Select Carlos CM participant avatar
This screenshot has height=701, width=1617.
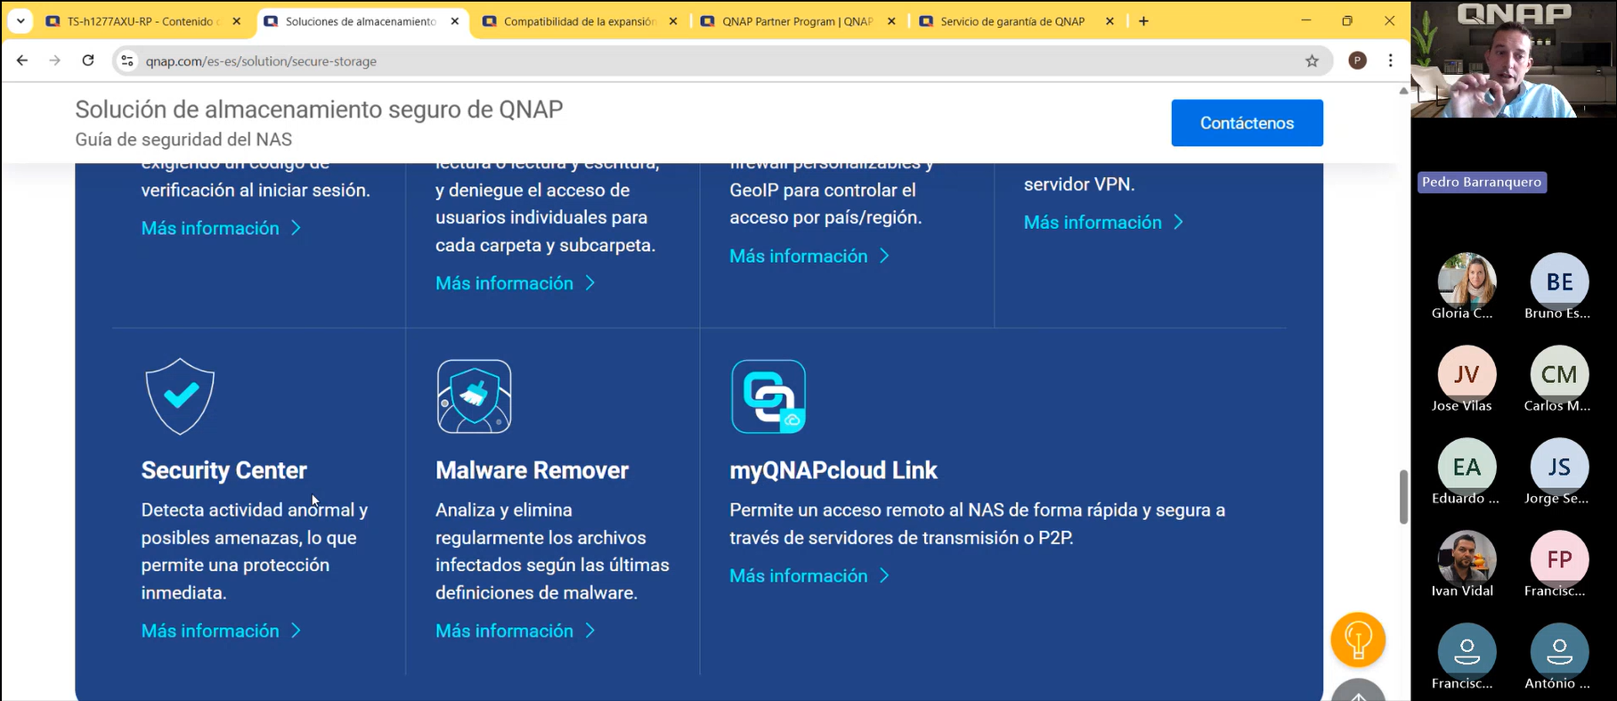point(1559,374)
